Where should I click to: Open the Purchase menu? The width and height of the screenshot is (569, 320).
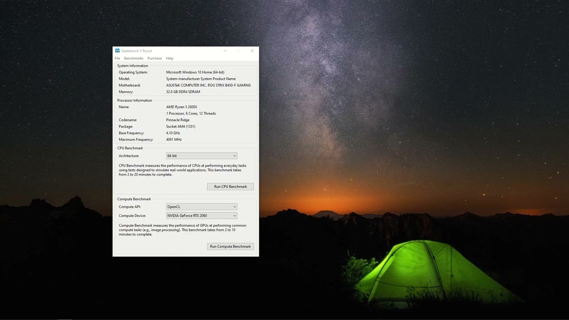[x=155, y=58]
